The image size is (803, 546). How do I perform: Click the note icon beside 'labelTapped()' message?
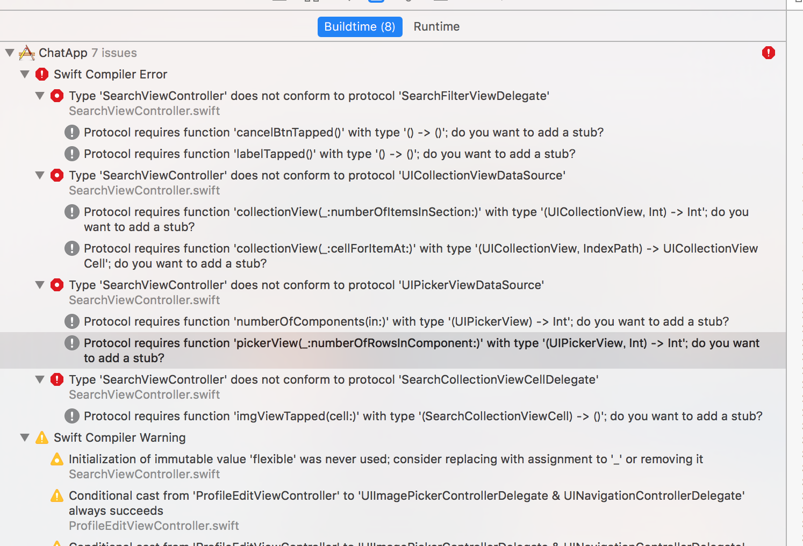click(72, 154)
